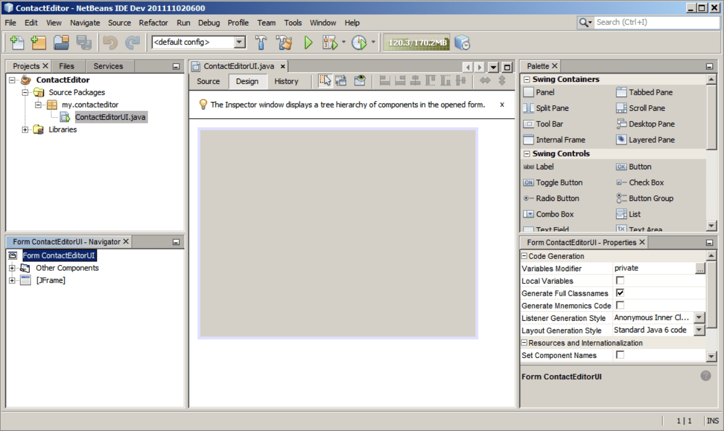The width and height of the screenshot is (724, 431).
Task: Click inside the Search field
Action: tap(657, 22)
